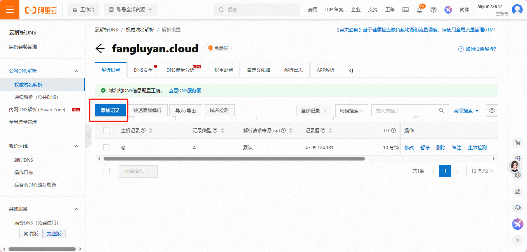The width and height of the screenshot is (527, 252).
Task: Switch to the 权重配置 tab
Action: pyautogui.click(x=224, y=70)
